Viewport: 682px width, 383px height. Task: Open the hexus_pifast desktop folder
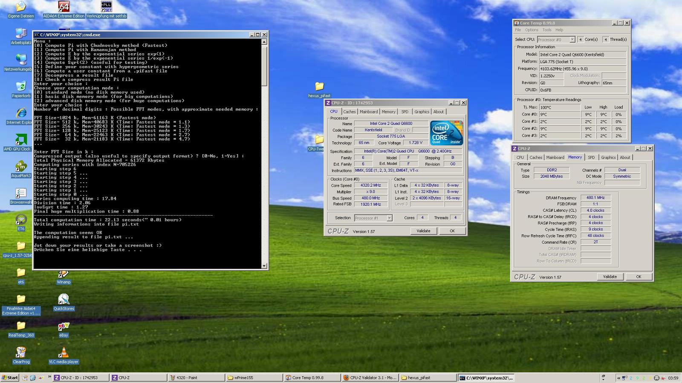pos(319,86)
